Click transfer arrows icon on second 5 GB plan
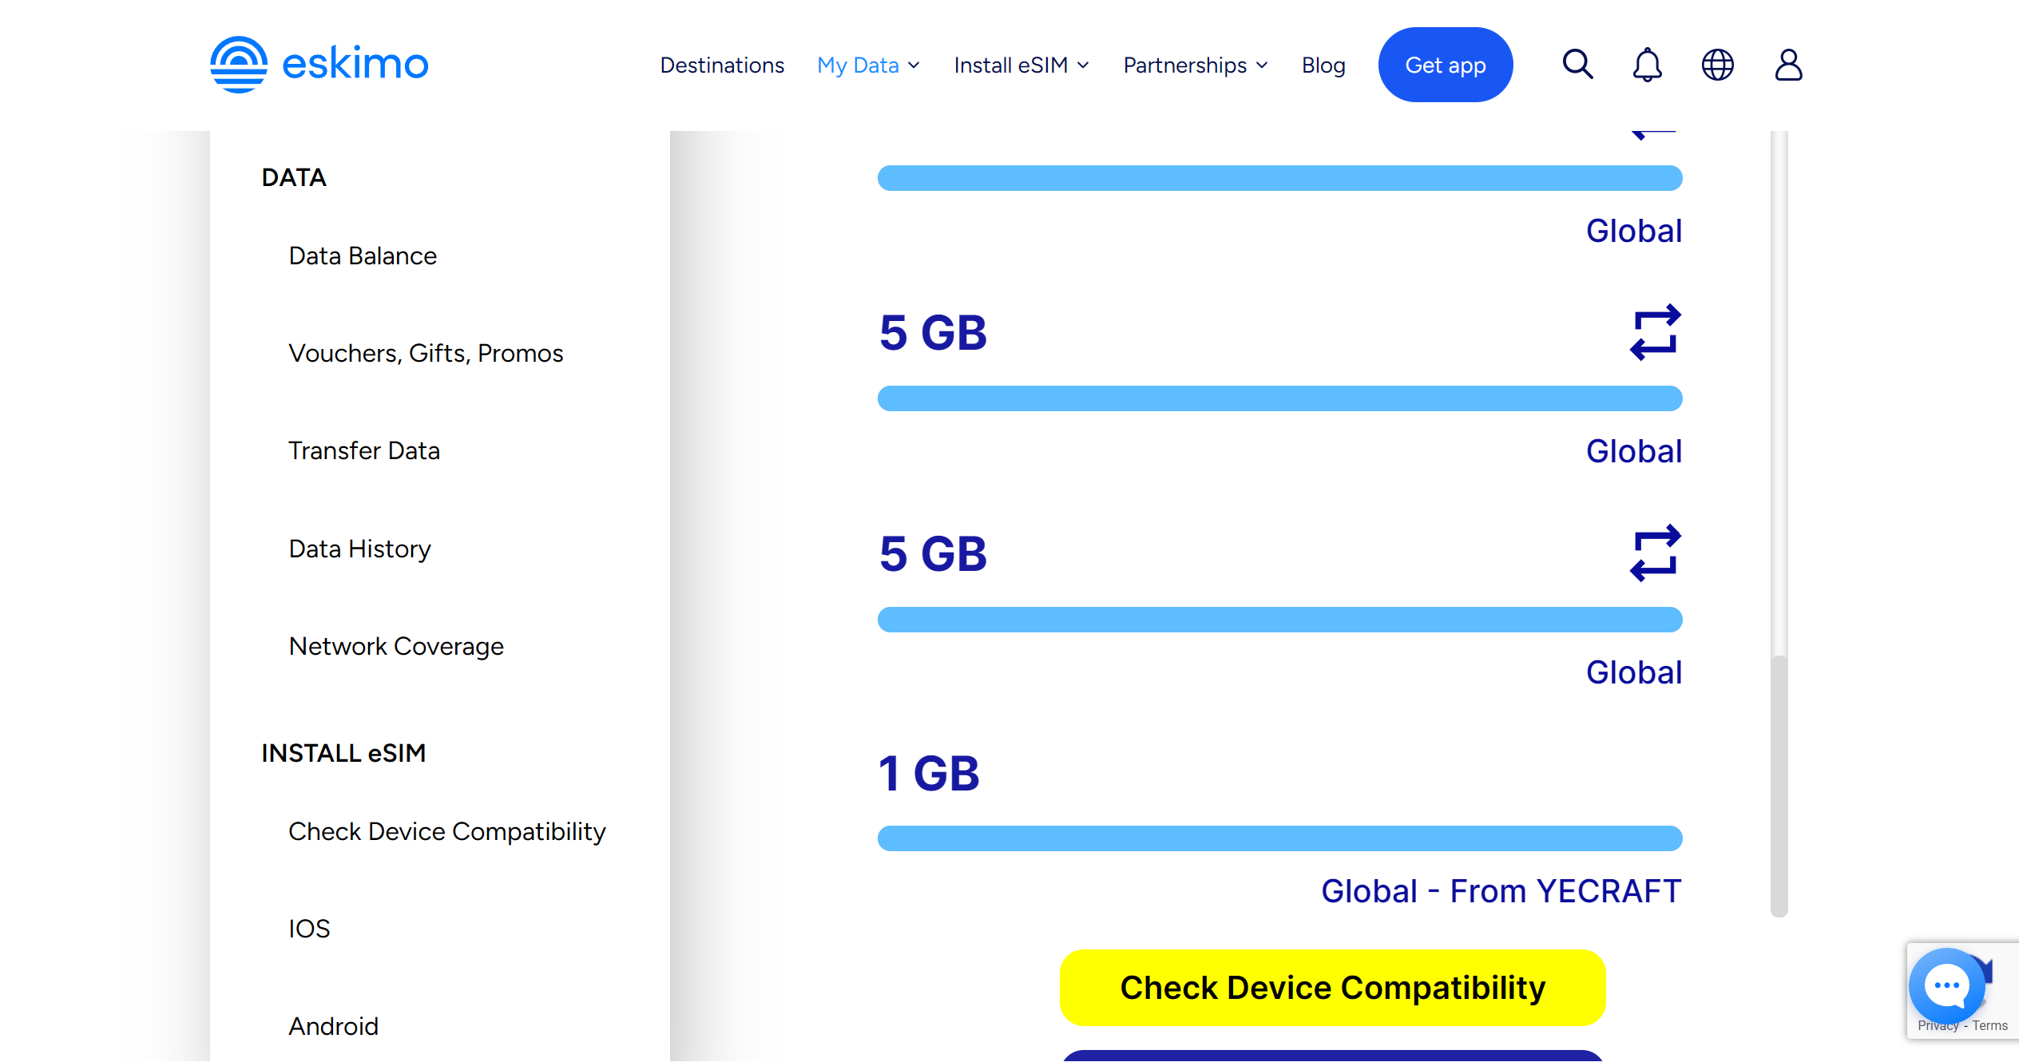This screenshot has width=2019, height=1062. [1655, 553]
